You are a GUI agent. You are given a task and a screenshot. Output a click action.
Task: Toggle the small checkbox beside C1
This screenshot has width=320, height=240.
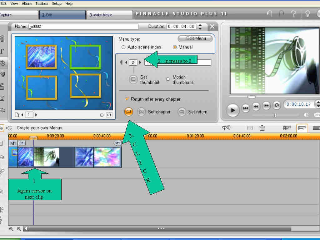(x=102, y=115)
